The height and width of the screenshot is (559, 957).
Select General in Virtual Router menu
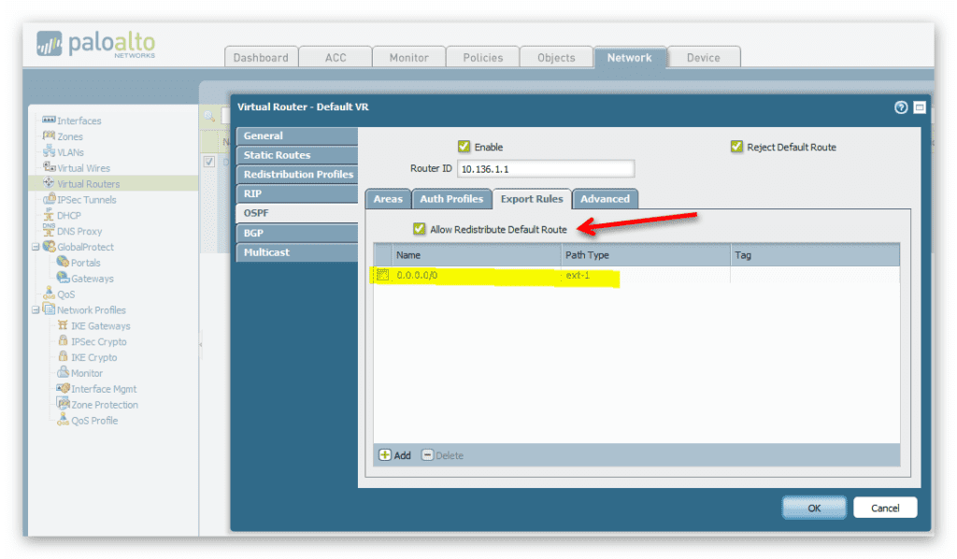point(297,136)
